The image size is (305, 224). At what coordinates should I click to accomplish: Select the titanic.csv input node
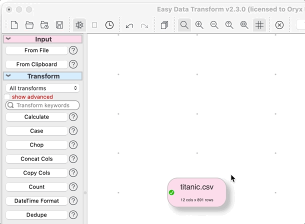click(196, 192)
